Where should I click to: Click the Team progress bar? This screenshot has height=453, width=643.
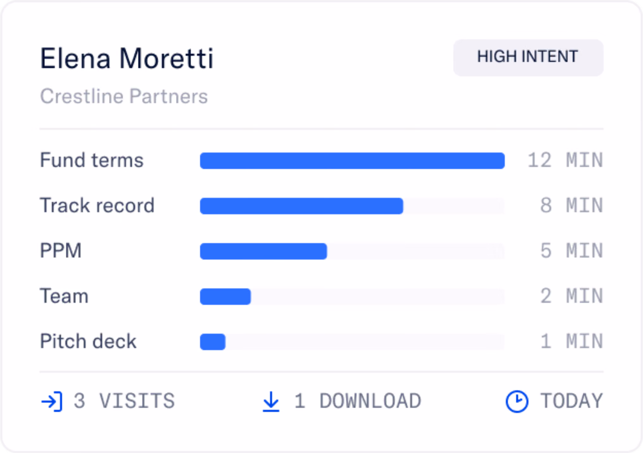pyautogui.click(x=352, y=296)
